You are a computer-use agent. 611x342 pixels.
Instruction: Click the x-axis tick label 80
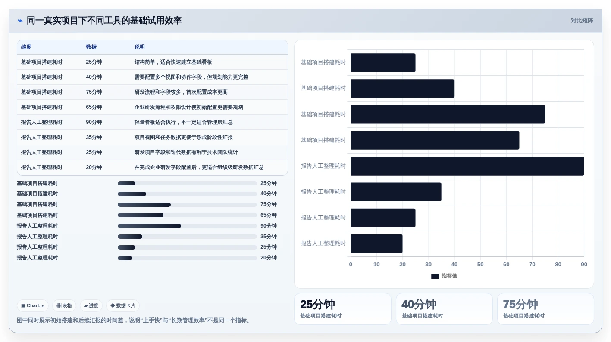[x=558, y=265]
